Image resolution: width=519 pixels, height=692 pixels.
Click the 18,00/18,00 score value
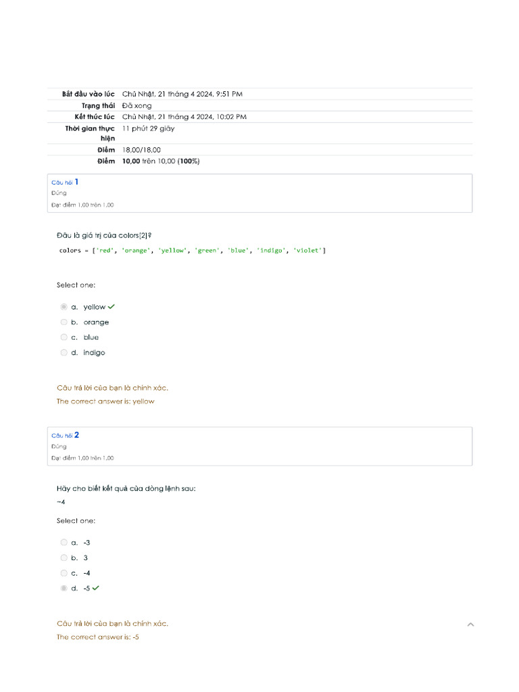click(x=141, y=149)
